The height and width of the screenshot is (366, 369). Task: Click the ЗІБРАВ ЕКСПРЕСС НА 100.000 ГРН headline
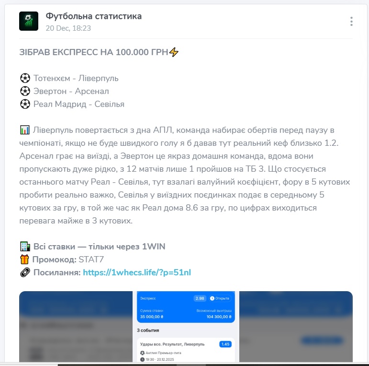94,52
